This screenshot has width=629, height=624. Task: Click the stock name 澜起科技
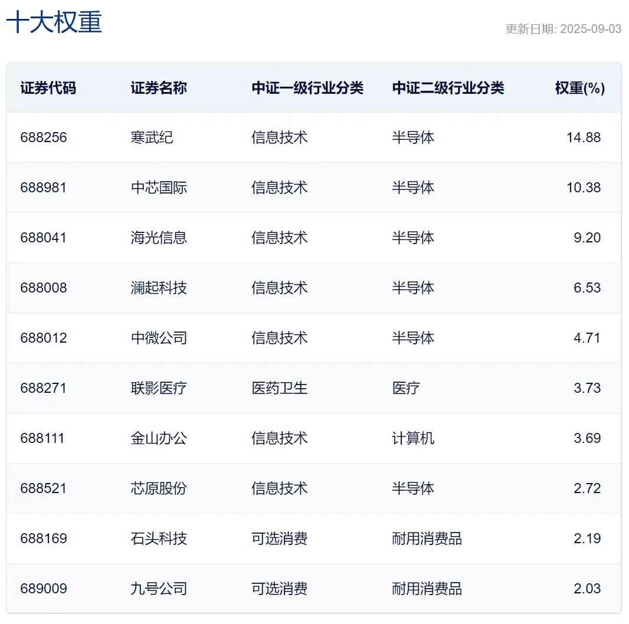[x=159, y=288]
